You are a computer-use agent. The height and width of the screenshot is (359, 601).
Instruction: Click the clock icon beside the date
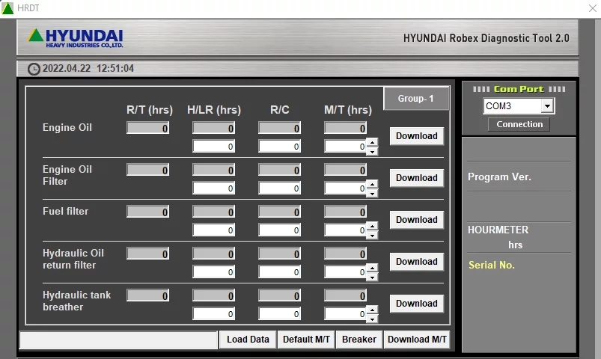pyautogui.click(x=34, y=69)
